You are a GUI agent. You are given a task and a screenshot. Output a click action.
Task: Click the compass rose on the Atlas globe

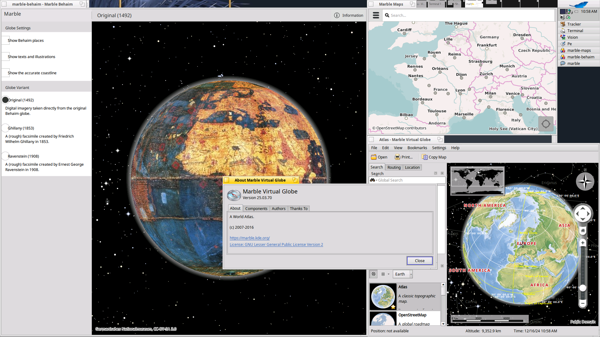pos(585,181)
